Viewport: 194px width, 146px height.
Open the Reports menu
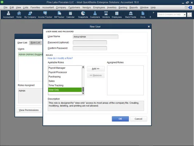pos(134,8)
